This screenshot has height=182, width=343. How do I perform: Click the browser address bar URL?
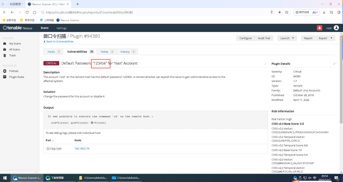pos(134,12)
